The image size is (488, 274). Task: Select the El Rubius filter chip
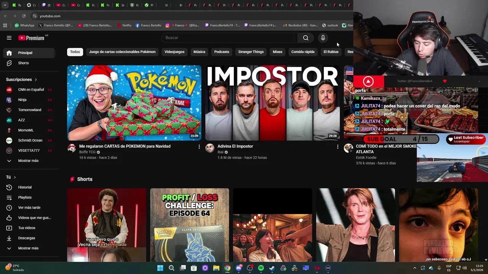[331, 52]
